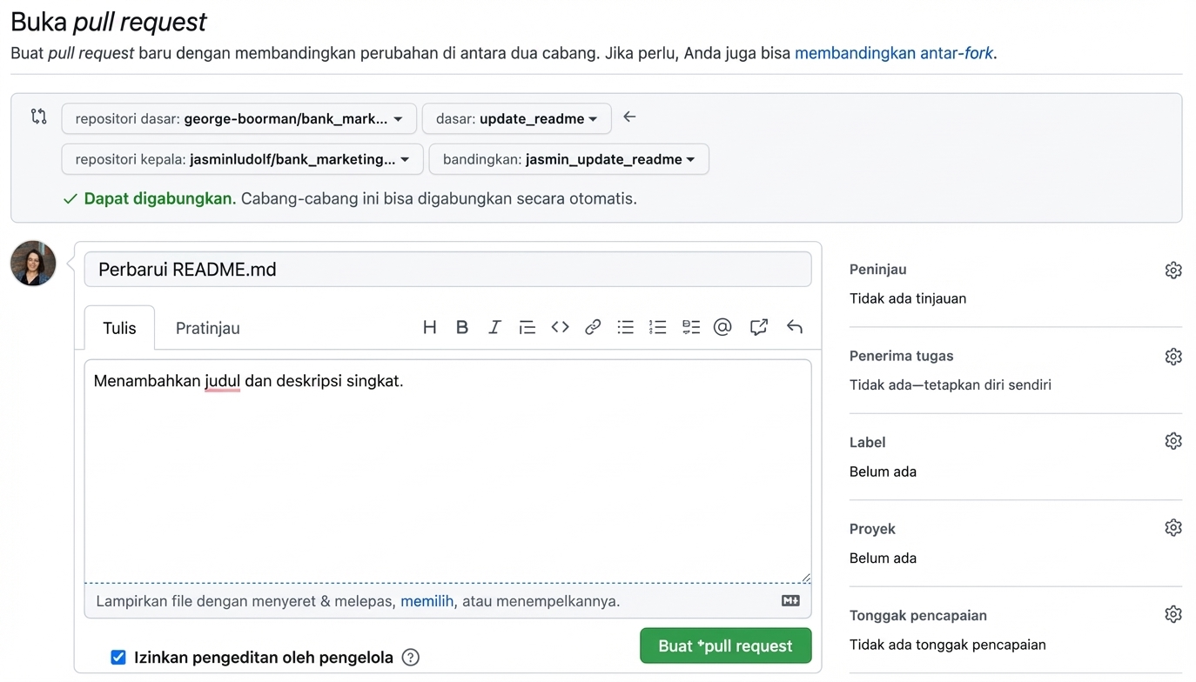Screen dimensions: 1196x682
Task: Toggle Izinkan pengeditan oleh pengelola checkbox
Action: 118,658
